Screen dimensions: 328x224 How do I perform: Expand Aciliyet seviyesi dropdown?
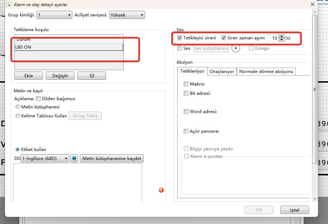click(x=127, y=15)
